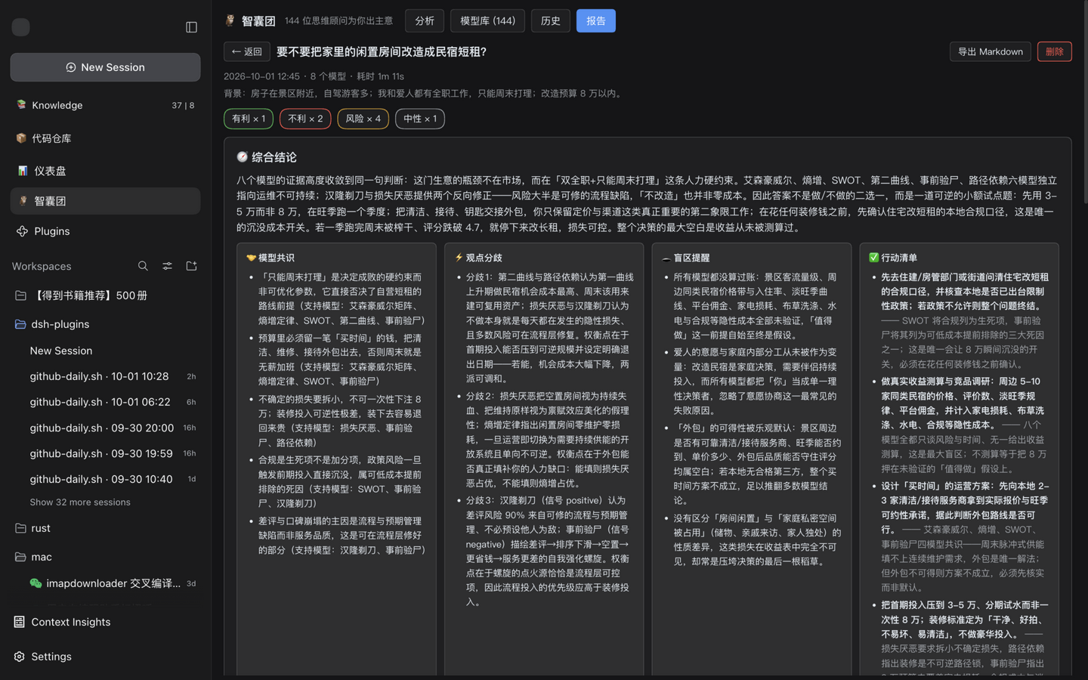Open session github-daily.sh · 09-30 19:59
The width and height of the screenshot is (1088, 680).
point(105,453)
